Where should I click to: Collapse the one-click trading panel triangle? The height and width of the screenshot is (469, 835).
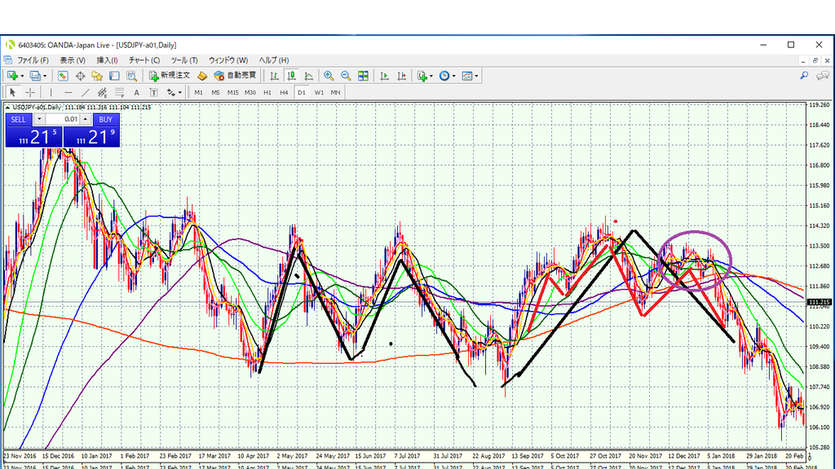point(8,107)
